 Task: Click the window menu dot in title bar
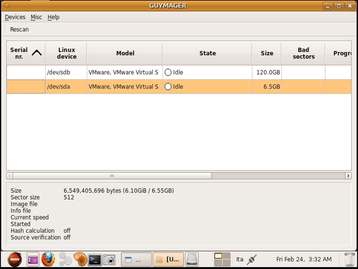coord(7,6)
